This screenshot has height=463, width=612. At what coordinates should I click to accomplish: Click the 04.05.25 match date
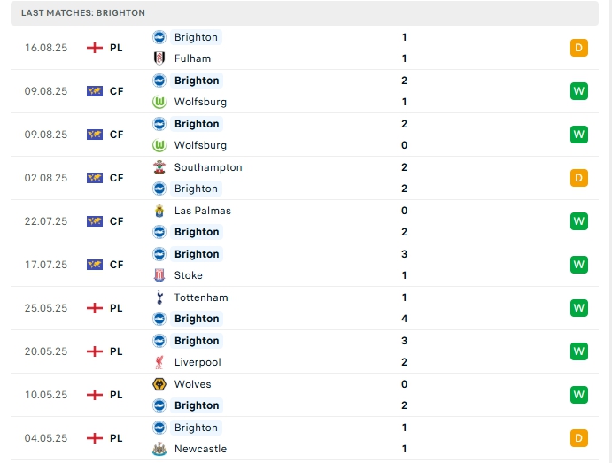[x=46, y=438]
